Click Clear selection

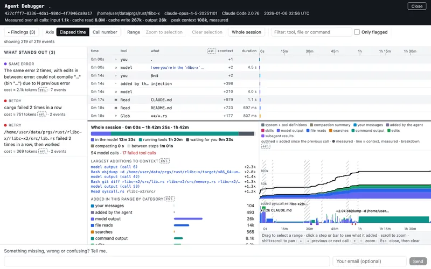(x=207, y=32)
